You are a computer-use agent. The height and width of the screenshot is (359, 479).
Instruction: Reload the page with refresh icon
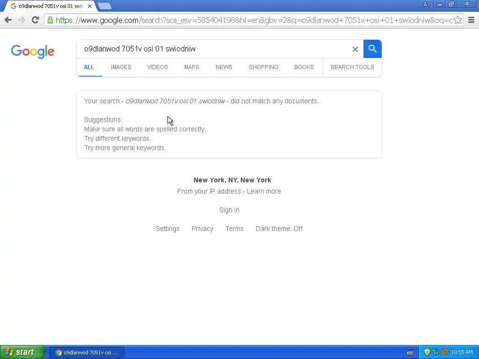tap(35, 20)
